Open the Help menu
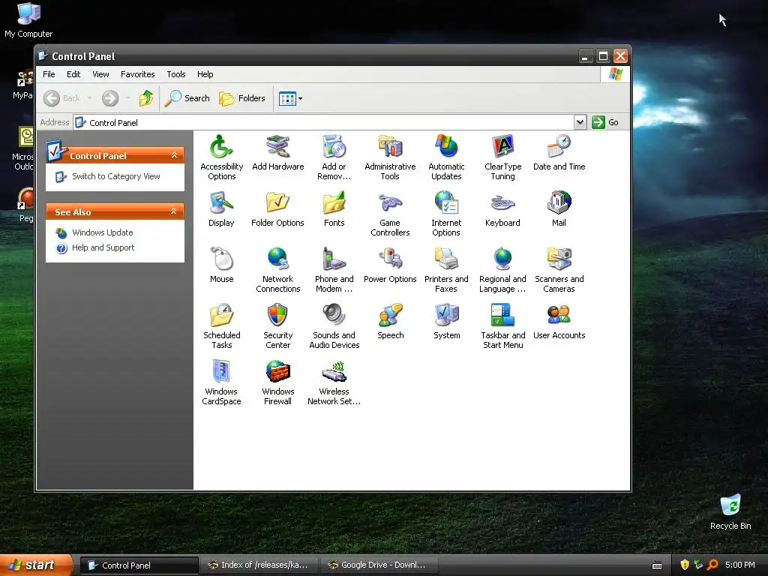 pyautogui.click(x=205, y=74)
